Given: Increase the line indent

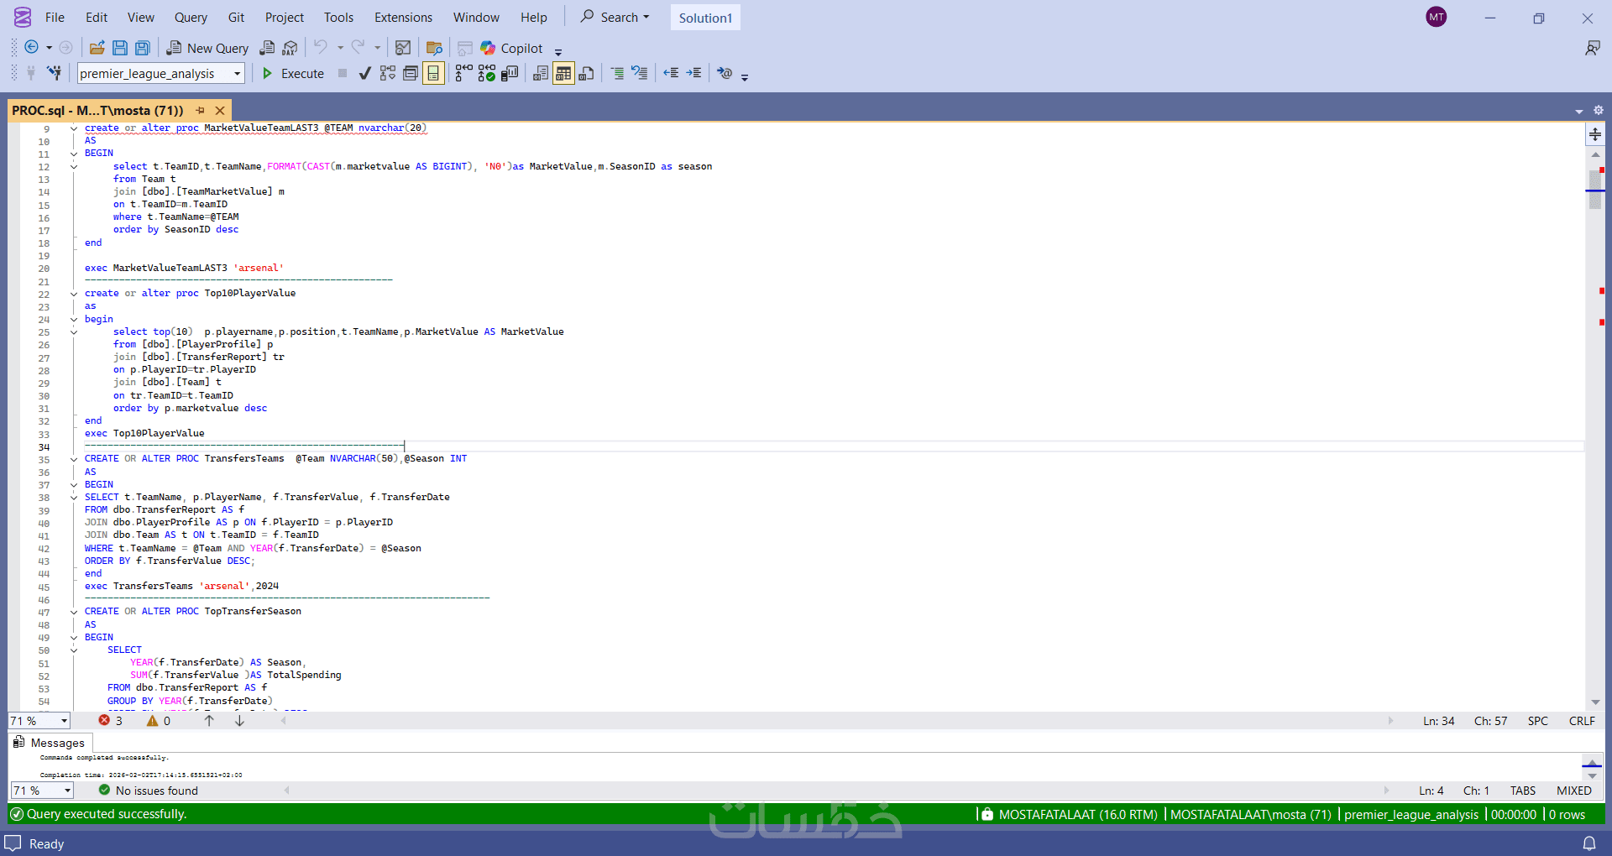Looking at the screenshot, I should pyautogui.click(x=693, y=73).
